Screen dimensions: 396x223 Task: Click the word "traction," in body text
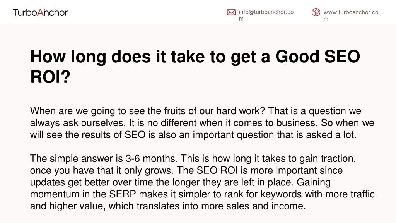338,158
